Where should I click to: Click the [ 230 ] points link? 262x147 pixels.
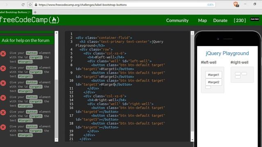(x=240, y=20)
